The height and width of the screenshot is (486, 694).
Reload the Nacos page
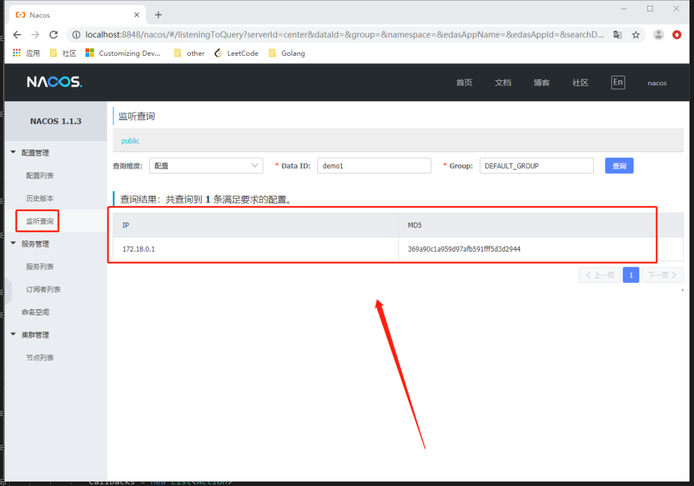[x=53, y=35]
